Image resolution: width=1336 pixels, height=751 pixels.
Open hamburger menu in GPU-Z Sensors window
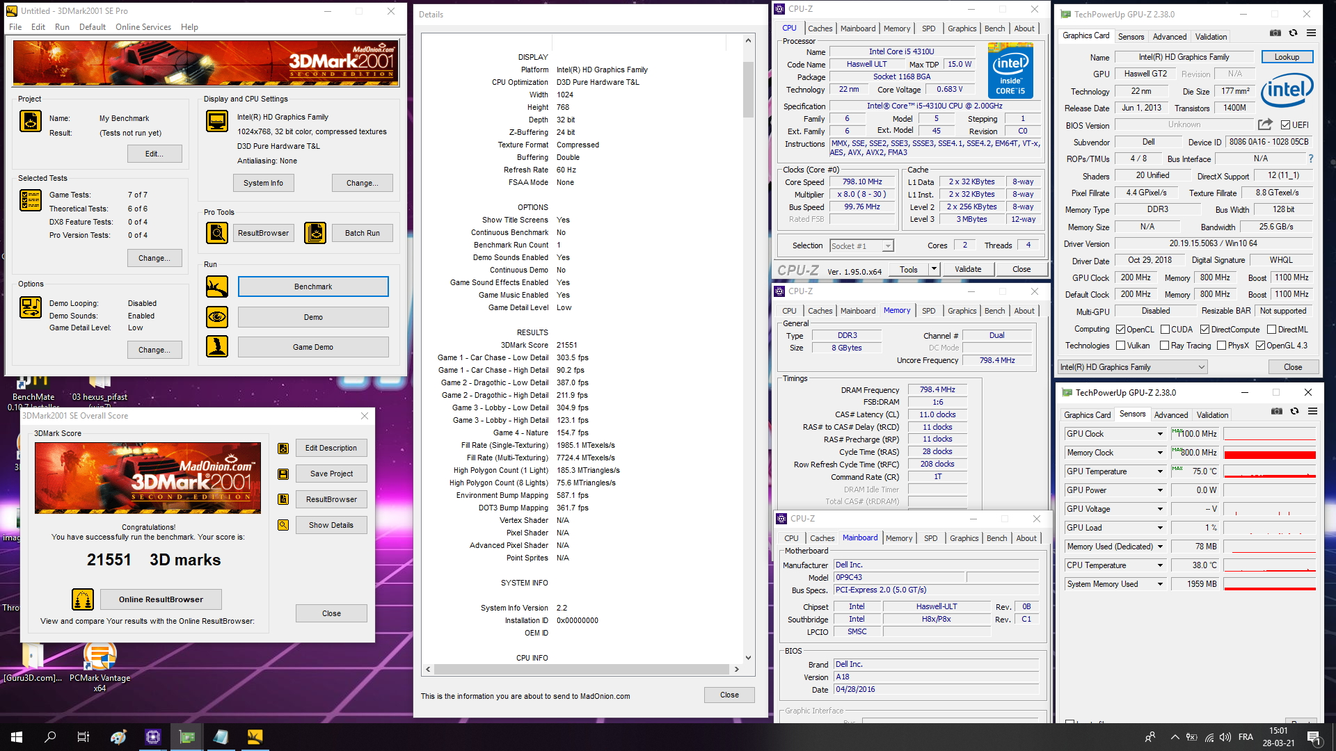point(1312,411)
